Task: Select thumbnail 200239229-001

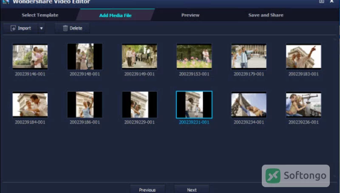Action: tap(139, 105)
